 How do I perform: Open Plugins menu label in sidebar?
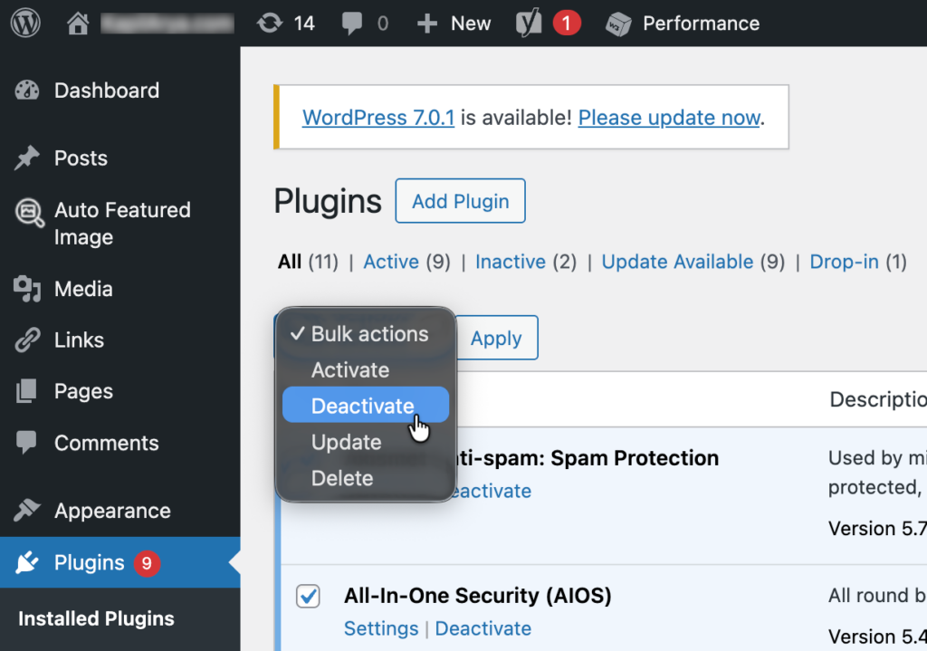90,563
